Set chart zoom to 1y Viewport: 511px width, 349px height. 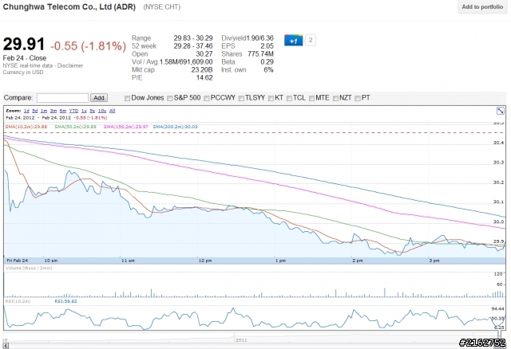click(84, 111)
